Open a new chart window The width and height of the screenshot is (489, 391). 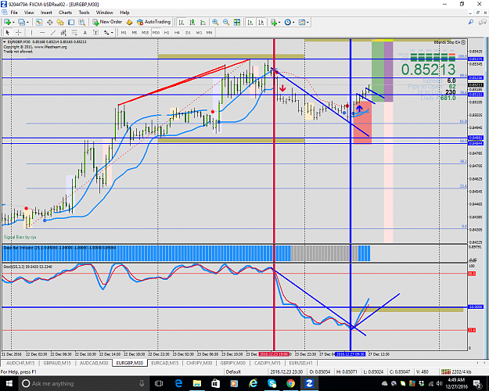(7, 22)
